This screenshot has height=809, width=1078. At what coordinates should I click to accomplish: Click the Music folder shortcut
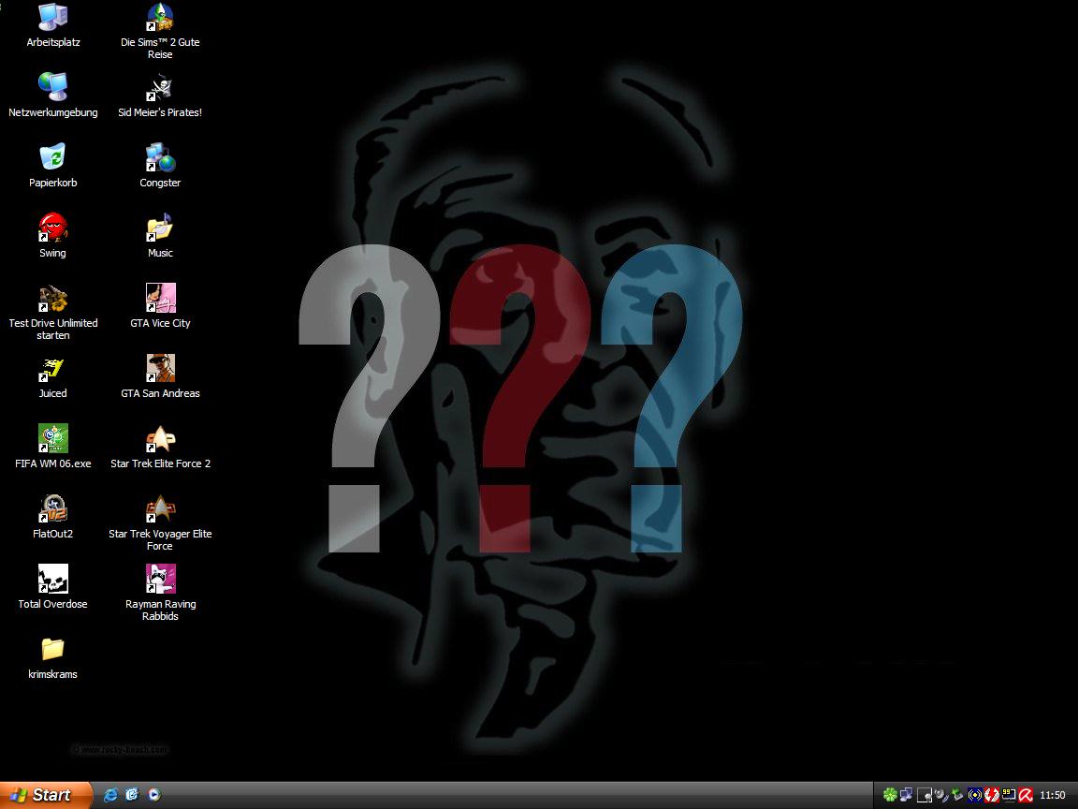pos(160,228)
